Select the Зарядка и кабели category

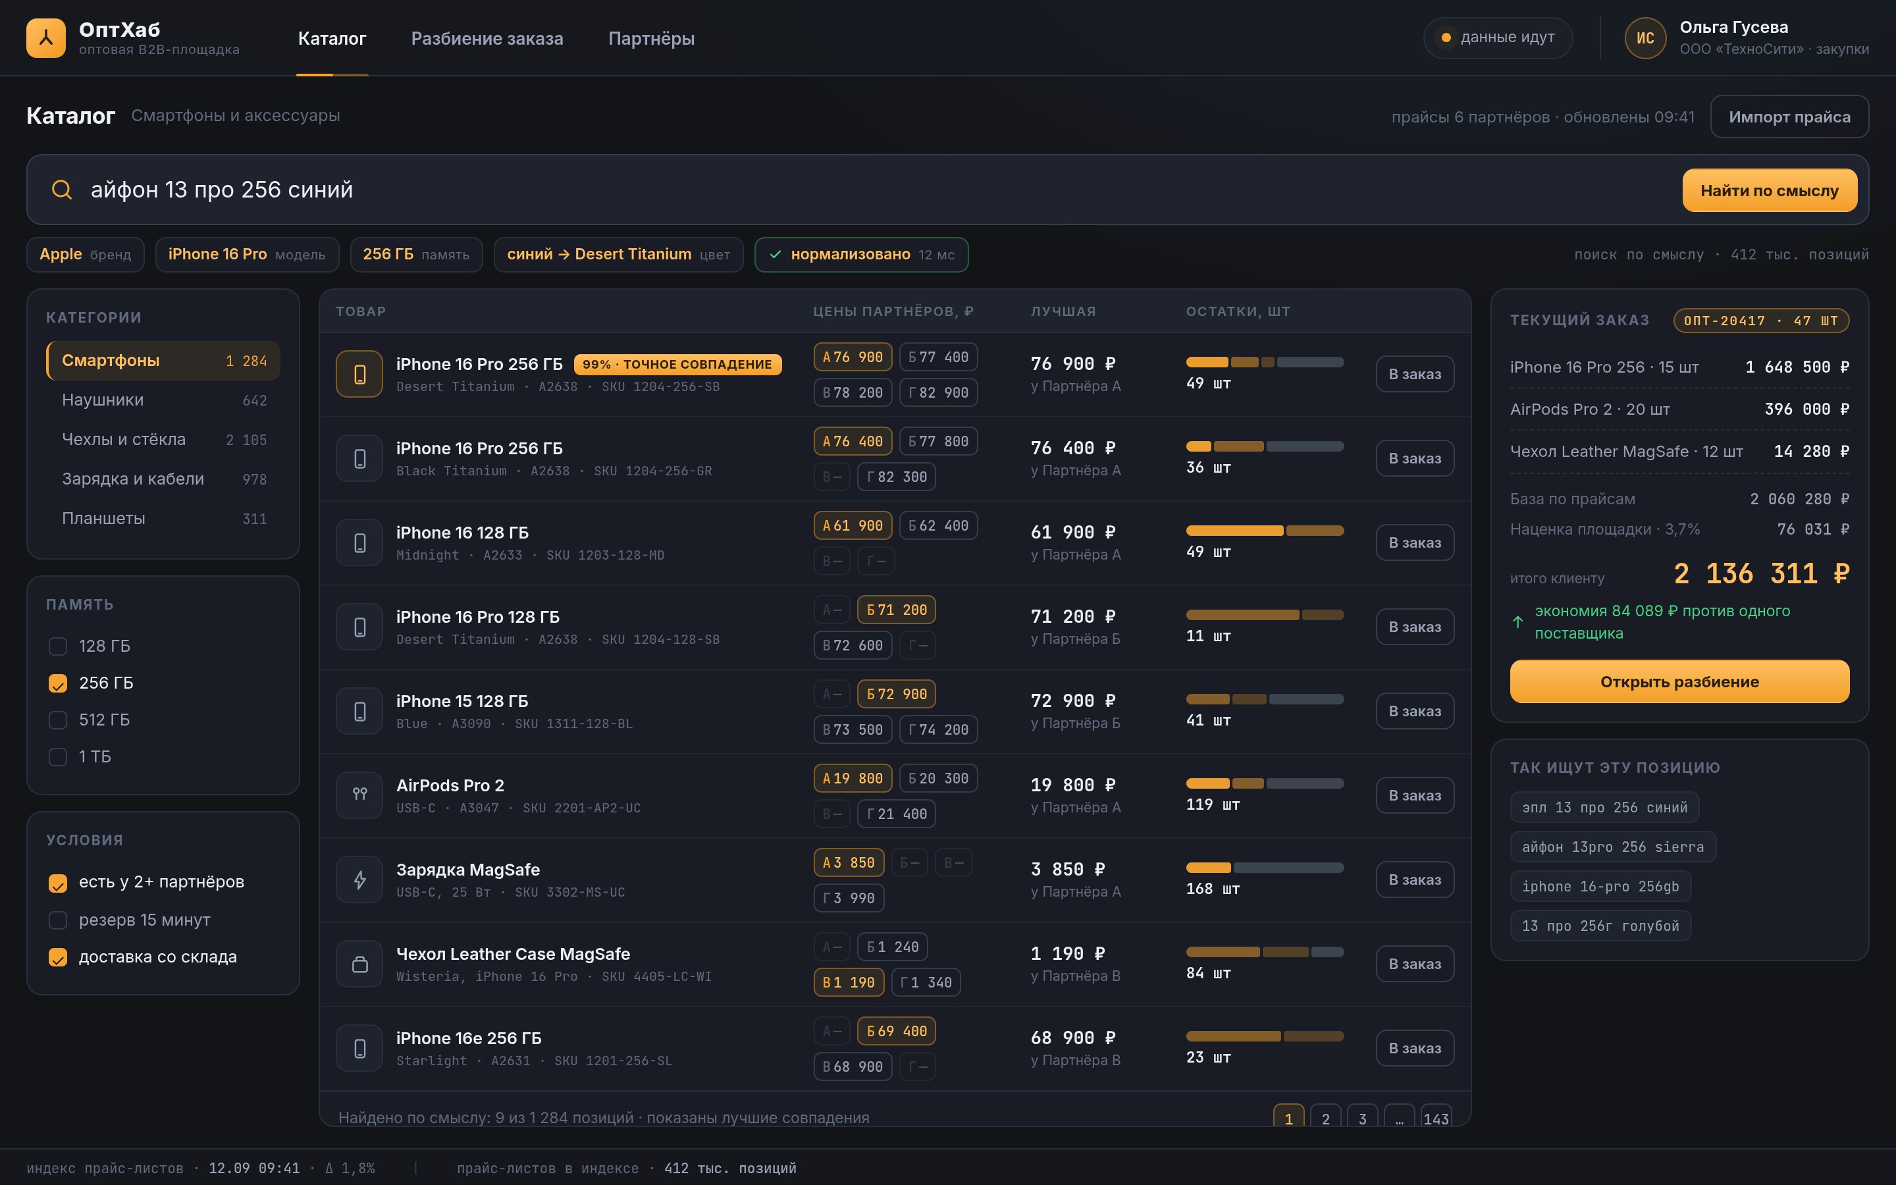[x=163, y=479]
